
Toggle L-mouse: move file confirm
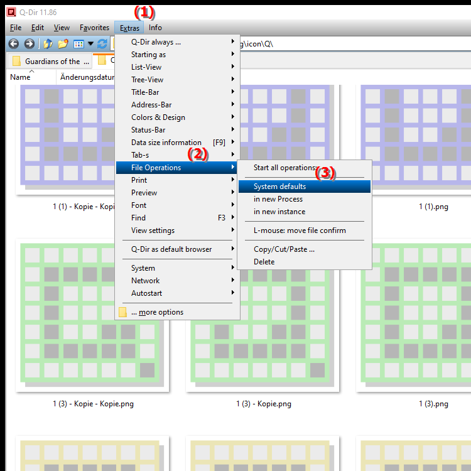click(x=305, y=230)
